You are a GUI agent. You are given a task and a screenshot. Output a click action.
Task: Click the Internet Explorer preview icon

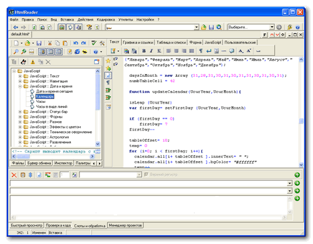coord(77,51)
